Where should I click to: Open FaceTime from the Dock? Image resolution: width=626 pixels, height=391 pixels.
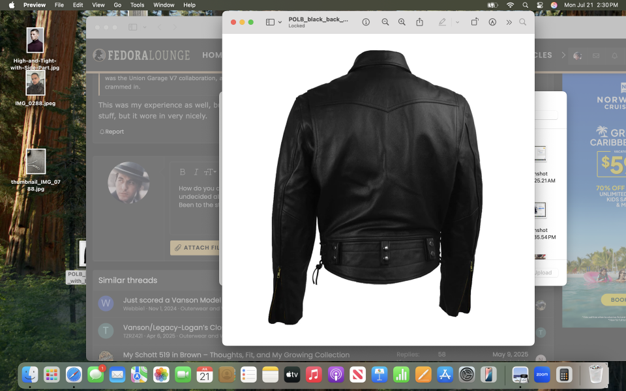coord(183,375)
